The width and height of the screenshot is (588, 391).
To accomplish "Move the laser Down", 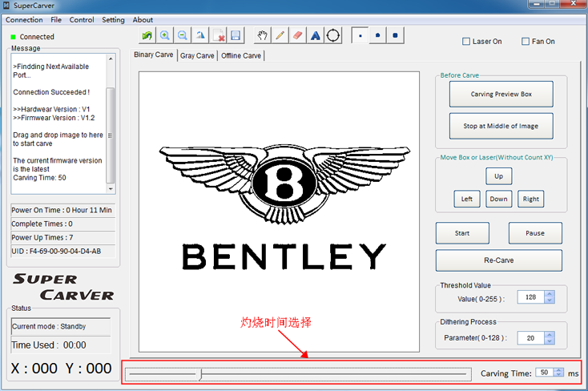I will click(499, 199).
